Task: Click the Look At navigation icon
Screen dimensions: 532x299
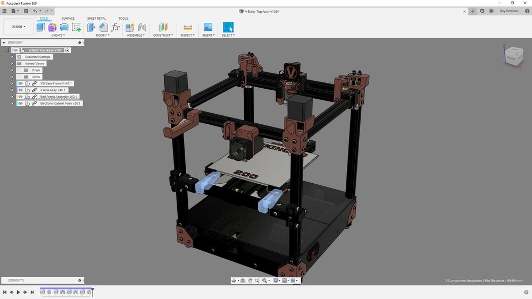Action: (243, 280)
